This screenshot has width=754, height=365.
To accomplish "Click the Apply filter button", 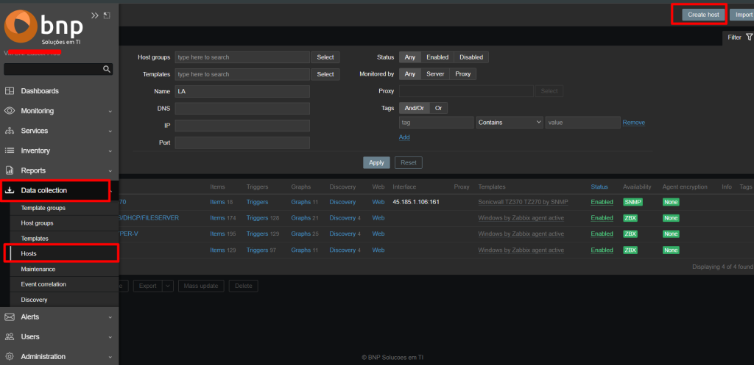I will pyautogui.click(x=376, y=162).
